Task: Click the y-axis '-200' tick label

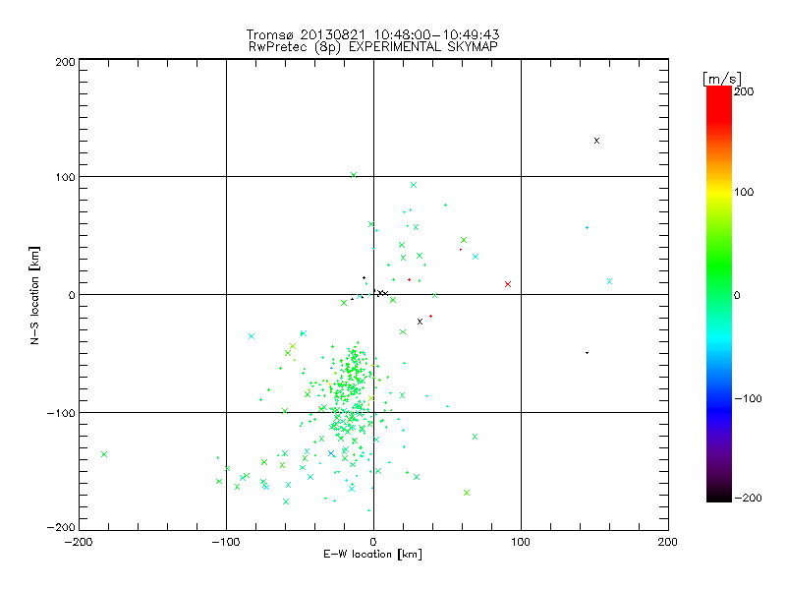Action: coord(61,527)
